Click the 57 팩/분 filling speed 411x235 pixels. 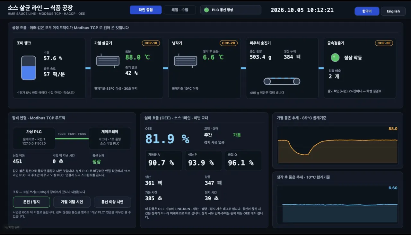54,74
